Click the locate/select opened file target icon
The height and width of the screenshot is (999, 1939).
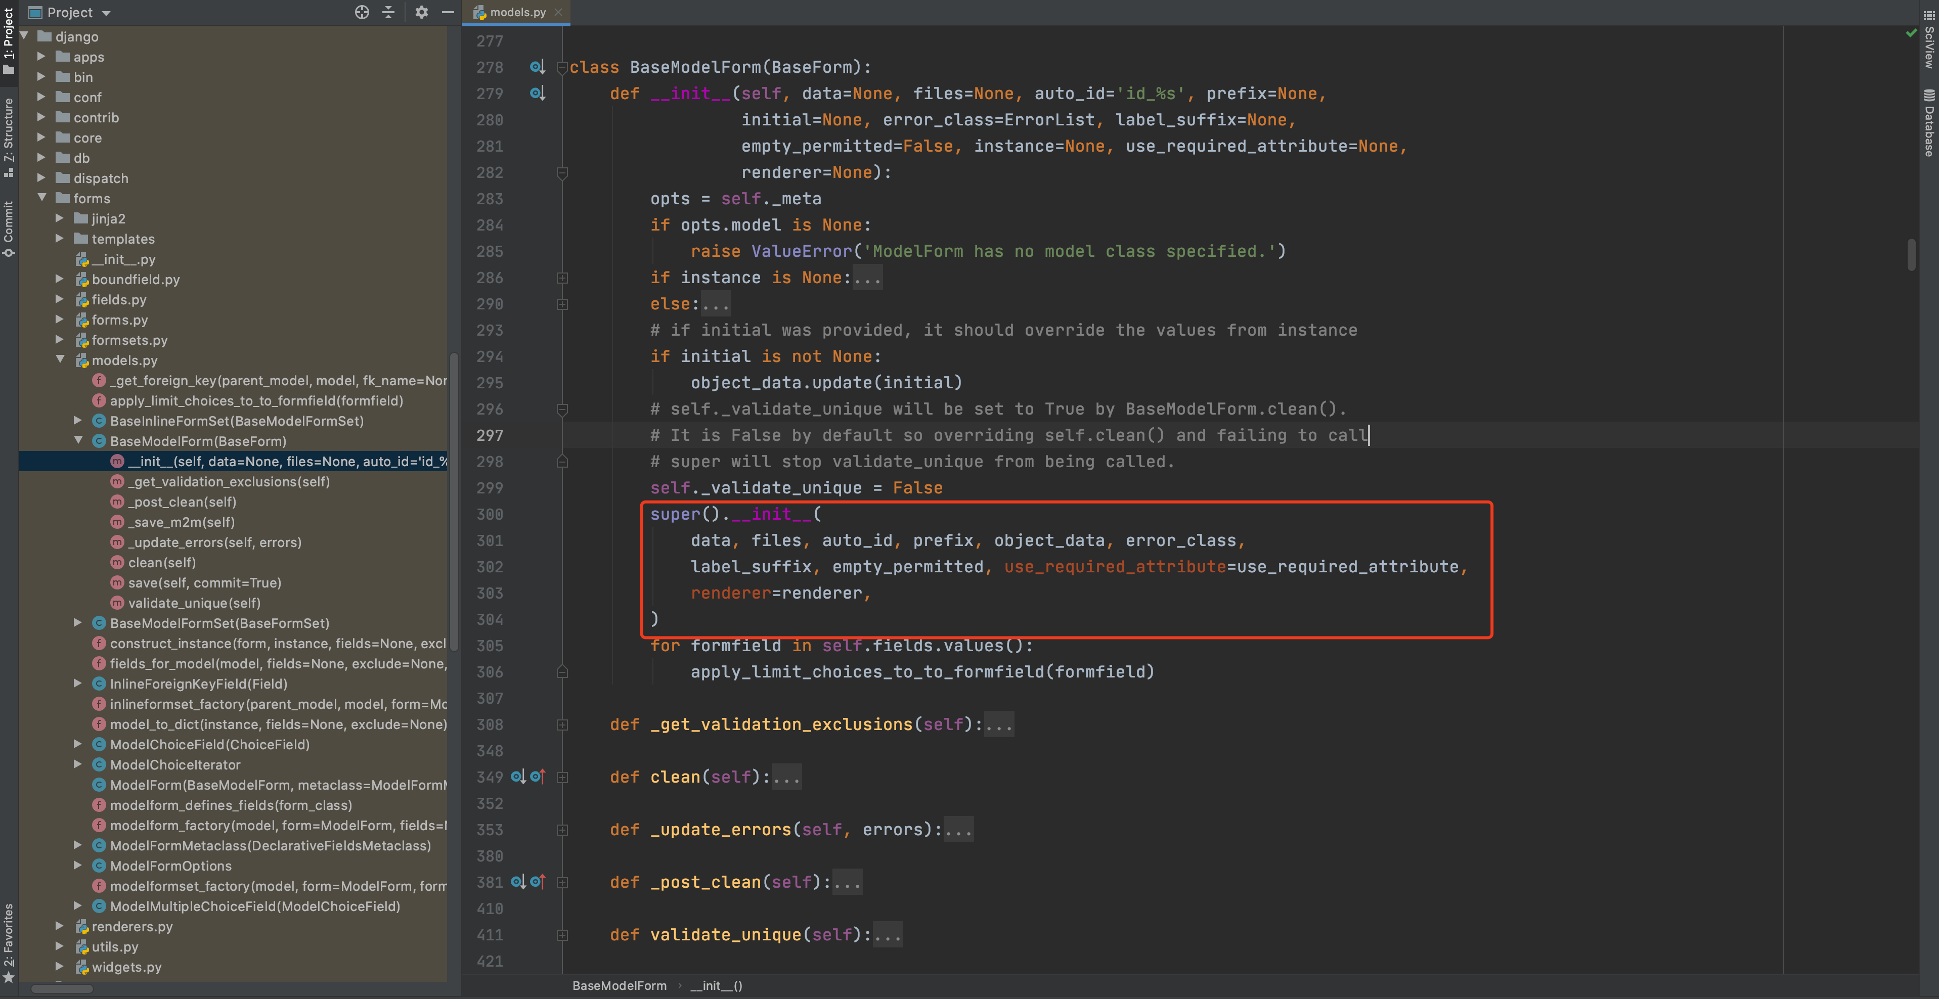[362, 12]
